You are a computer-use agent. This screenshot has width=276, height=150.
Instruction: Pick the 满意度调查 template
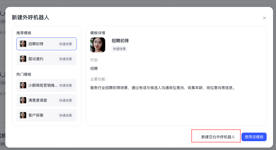tap(38, 100)
